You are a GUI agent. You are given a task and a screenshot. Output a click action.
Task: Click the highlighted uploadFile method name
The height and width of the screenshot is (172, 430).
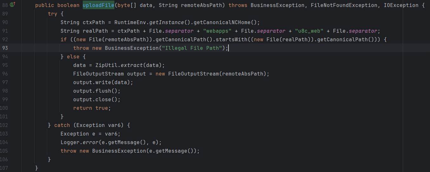click(x=98, y=5)
